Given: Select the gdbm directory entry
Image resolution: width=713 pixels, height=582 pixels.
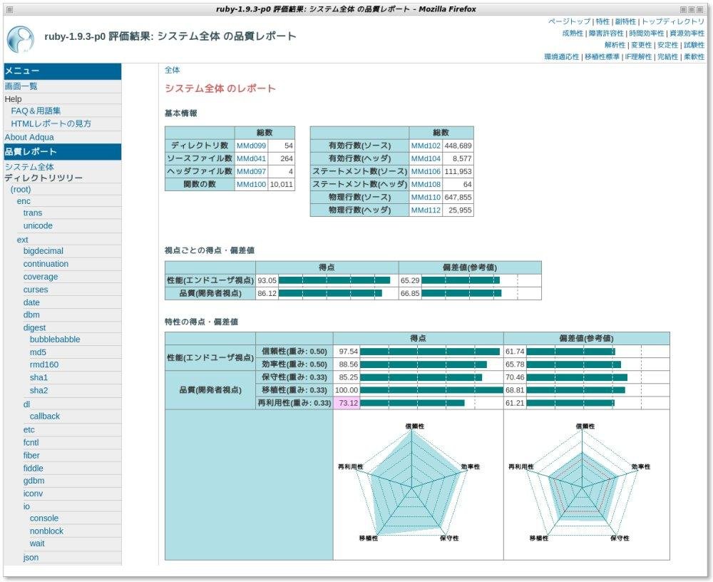Looking at the screenshot, I should pyautogui.click(x=34, y=481).
